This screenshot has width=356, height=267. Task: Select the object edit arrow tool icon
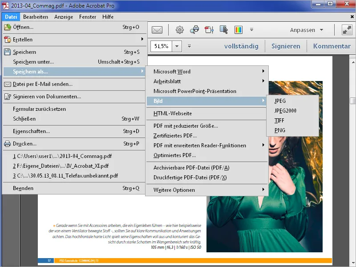(224, 30)
